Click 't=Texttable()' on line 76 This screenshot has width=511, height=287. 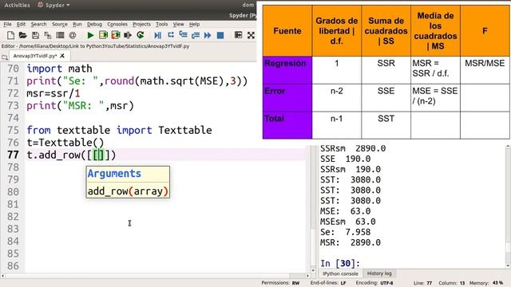pos(65,143)
